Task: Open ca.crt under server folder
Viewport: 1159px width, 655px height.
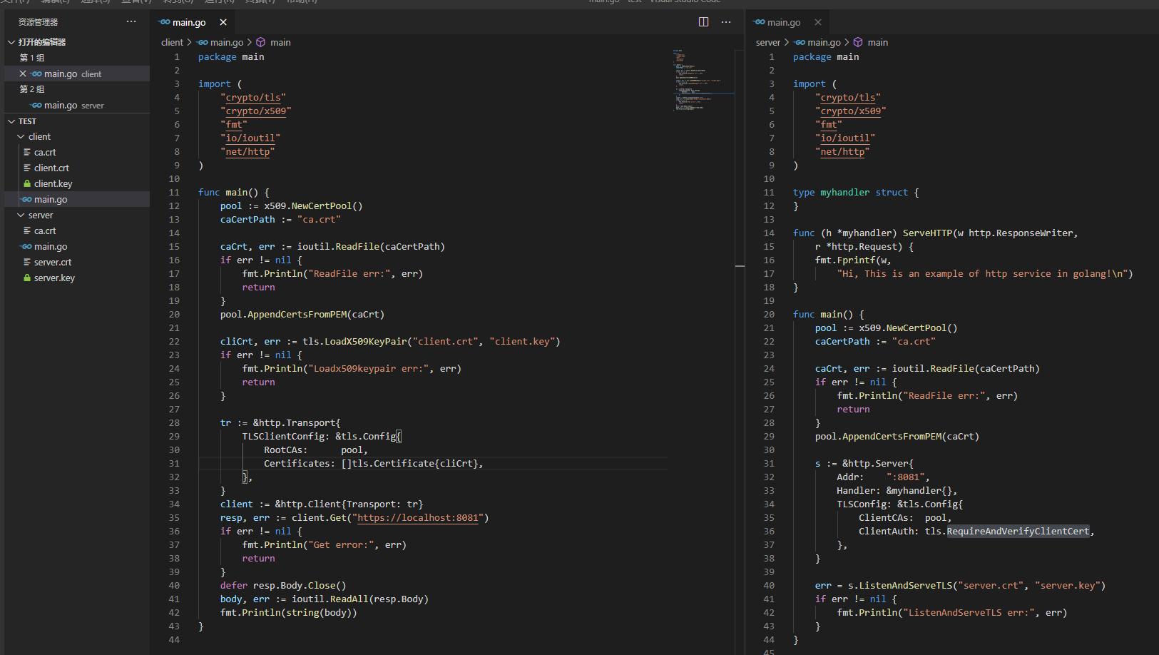Action: pyautogui.click(x=77, y=230)
